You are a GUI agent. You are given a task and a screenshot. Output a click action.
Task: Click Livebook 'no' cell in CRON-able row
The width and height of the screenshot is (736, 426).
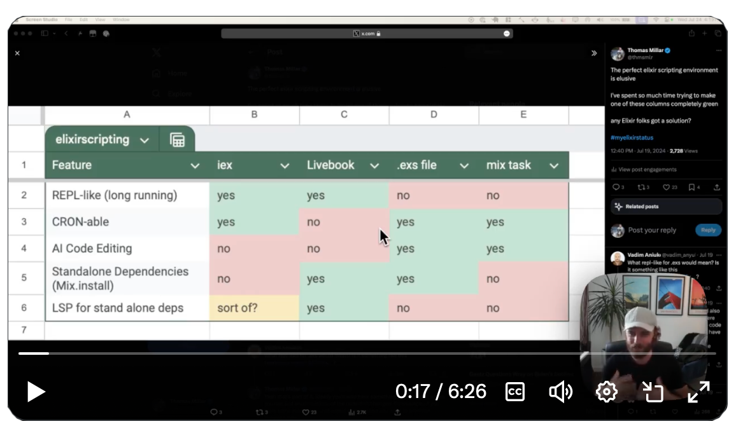344,222
